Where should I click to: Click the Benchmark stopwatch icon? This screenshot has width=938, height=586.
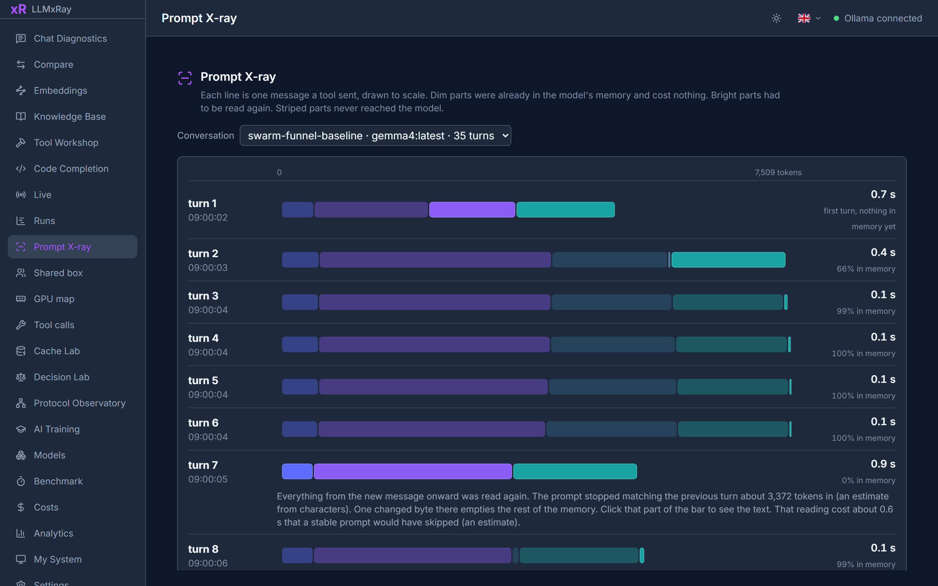(21, 481)
